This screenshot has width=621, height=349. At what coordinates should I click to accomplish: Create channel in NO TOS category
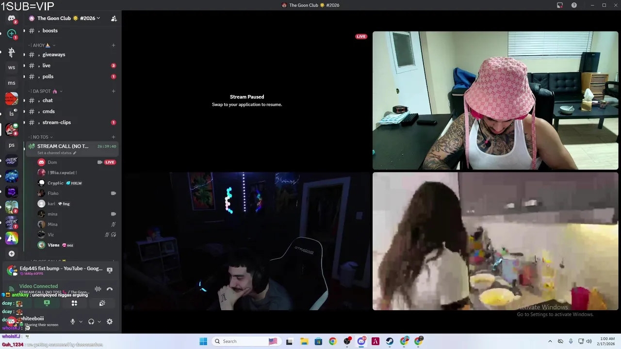point(114,137)
